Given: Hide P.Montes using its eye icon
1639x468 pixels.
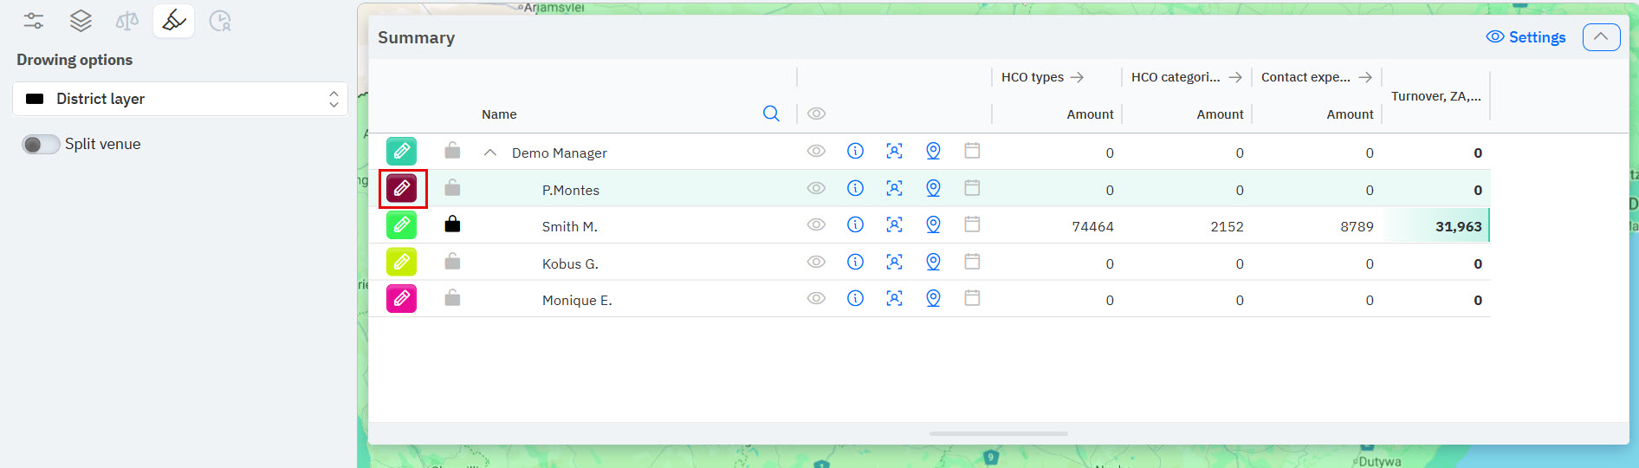Looking at the screenshot, I should coord(816,188).
